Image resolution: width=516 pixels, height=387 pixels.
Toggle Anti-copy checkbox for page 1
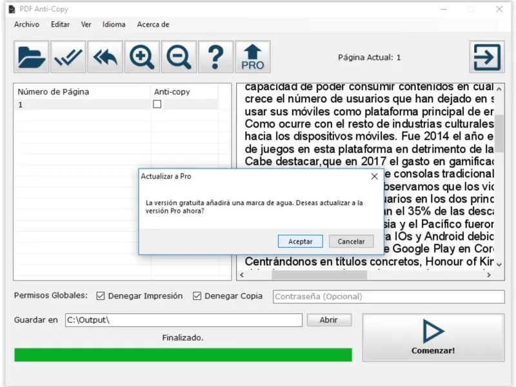click(157, 104)
